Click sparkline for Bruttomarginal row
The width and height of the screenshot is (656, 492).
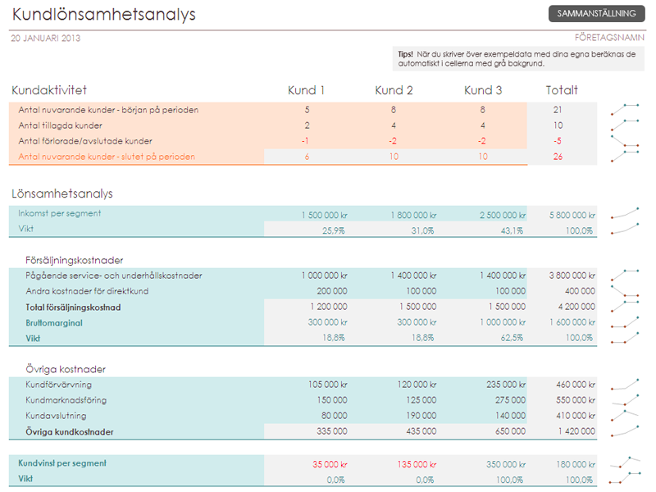coord(625,322)
